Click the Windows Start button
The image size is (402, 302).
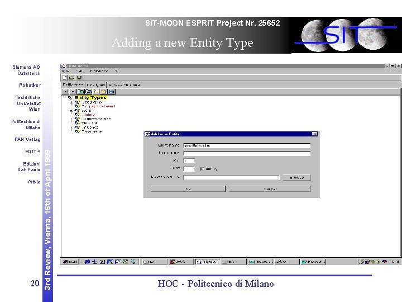[70, 262]
